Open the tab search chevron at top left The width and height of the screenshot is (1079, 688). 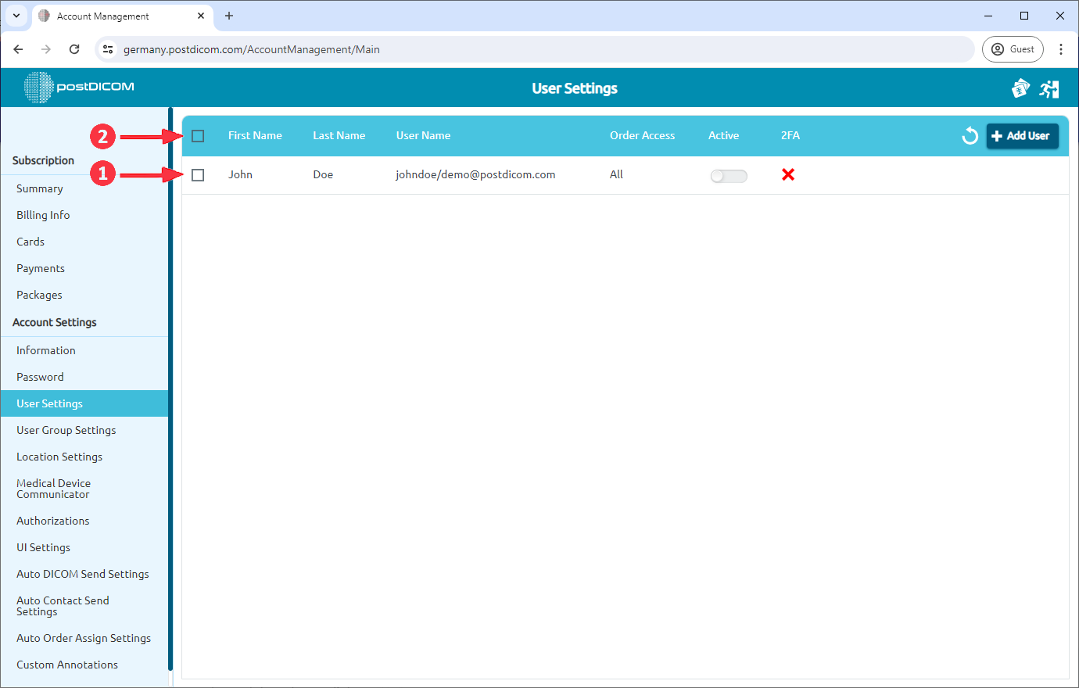pyautogui.click(x=16, y=16)
